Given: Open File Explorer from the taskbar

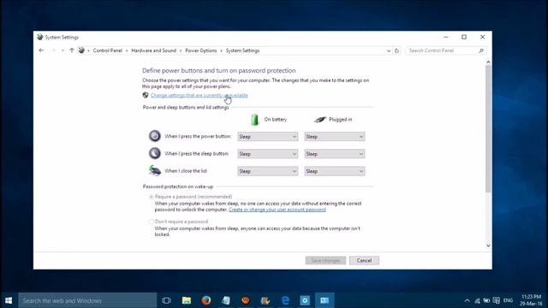Looking at the screenshot, I should coord(187,300).
